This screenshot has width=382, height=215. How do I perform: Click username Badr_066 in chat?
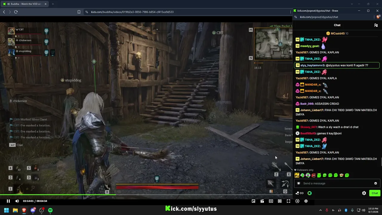pyautogui.click(x=307, y=104)
